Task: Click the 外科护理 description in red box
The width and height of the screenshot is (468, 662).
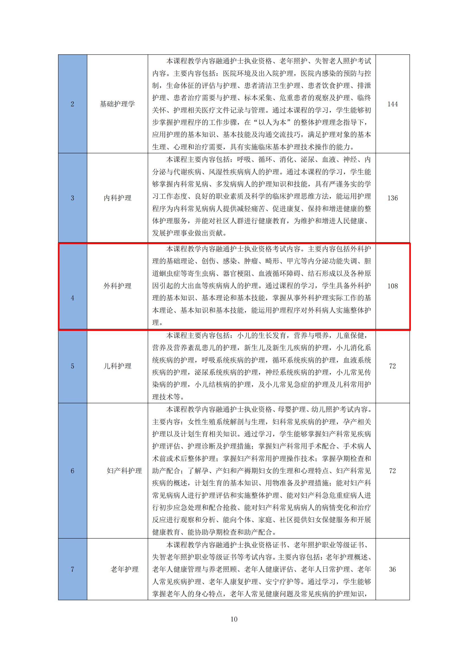Action: [x=261, y=286]
